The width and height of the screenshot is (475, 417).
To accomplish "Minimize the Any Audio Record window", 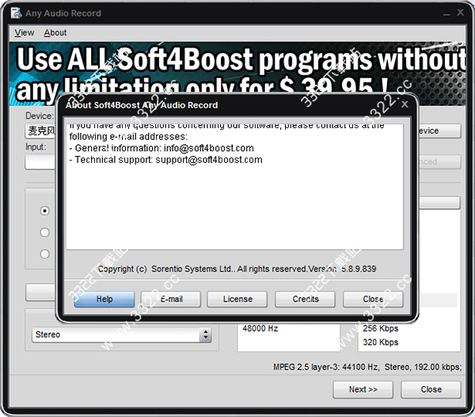I will [446, 13].
